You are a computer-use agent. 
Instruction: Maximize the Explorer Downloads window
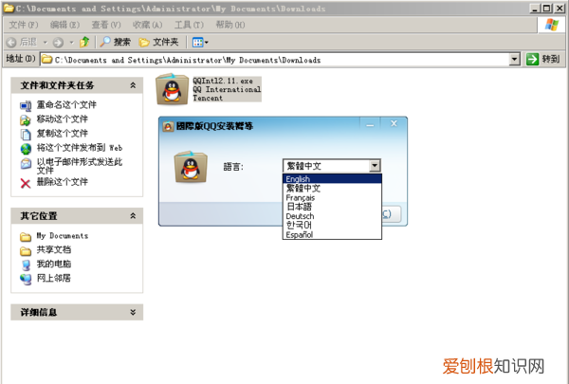pyautogui.click(x=546, y=8)
